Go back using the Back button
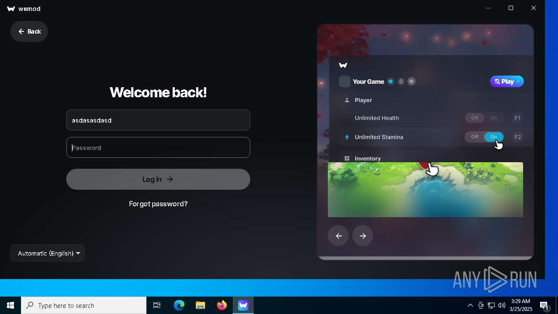This screenshot has height=314, width=558. pyautogui.click(x=29, y=31)
